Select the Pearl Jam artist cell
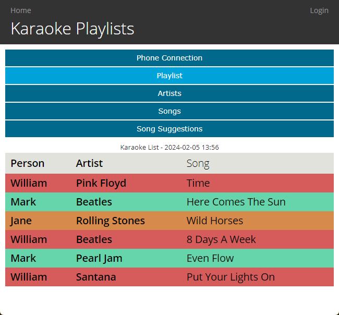339x315 pixels. coord(99,258)
